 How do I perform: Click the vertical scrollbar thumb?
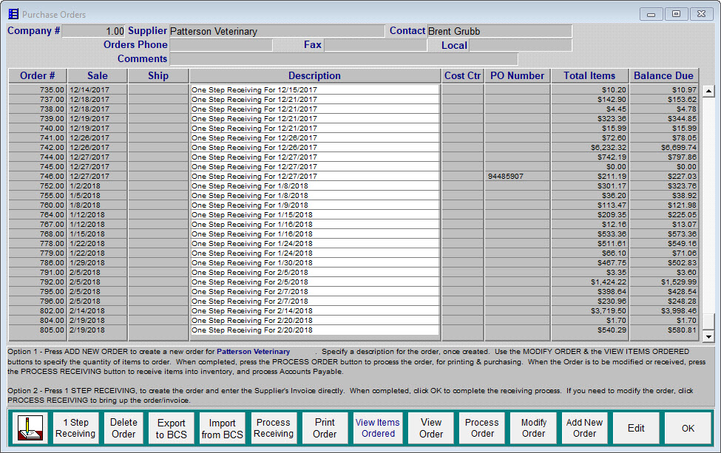(x=708, y=321)
